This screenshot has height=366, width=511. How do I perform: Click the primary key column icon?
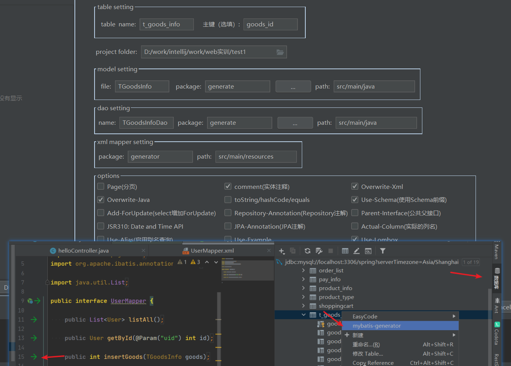(x=321, y=324)
